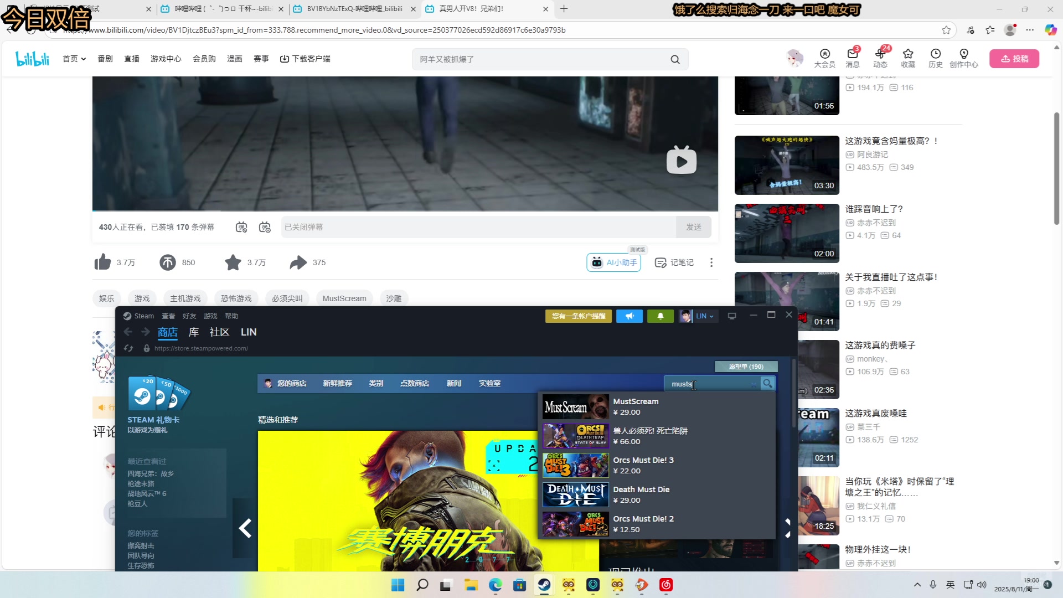The height and width of the screenshot is (598, 1063).
Task: Click Steam big picture monitor icon
Action: point(732,316)
